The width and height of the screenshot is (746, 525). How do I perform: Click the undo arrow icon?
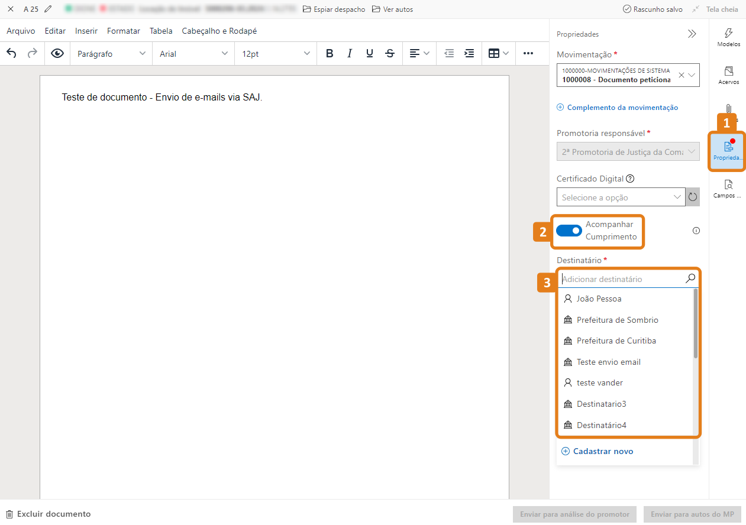pyautogui.click(x=11, y=53)
